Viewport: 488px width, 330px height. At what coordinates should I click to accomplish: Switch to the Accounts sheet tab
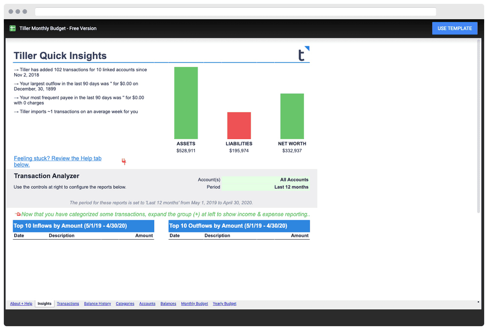[x=147, y=304]
